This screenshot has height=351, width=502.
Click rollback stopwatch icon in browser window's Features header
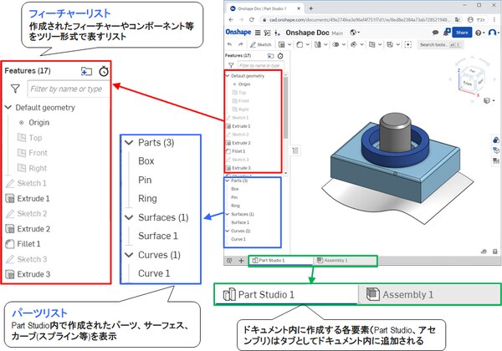point(280,56)
